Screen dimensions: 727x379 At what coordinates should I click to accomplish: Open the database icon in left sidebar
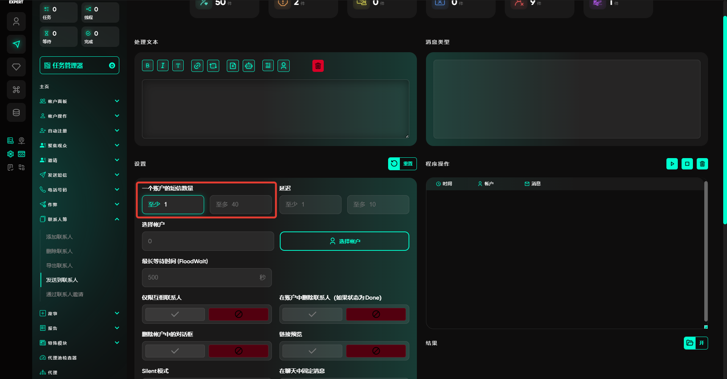[x=16, y=112]
